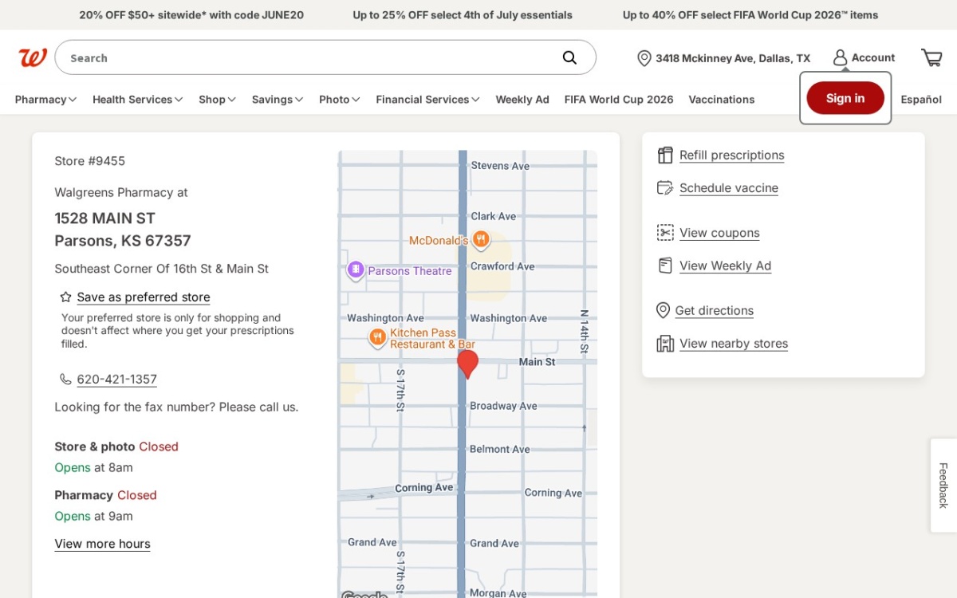Expand the Financial Services menu

coord(427,100)
